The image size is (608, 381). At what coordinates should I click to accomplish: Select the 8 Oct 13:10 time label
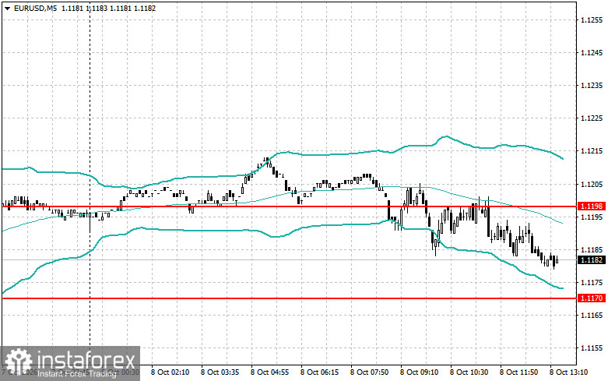point(568,372)
